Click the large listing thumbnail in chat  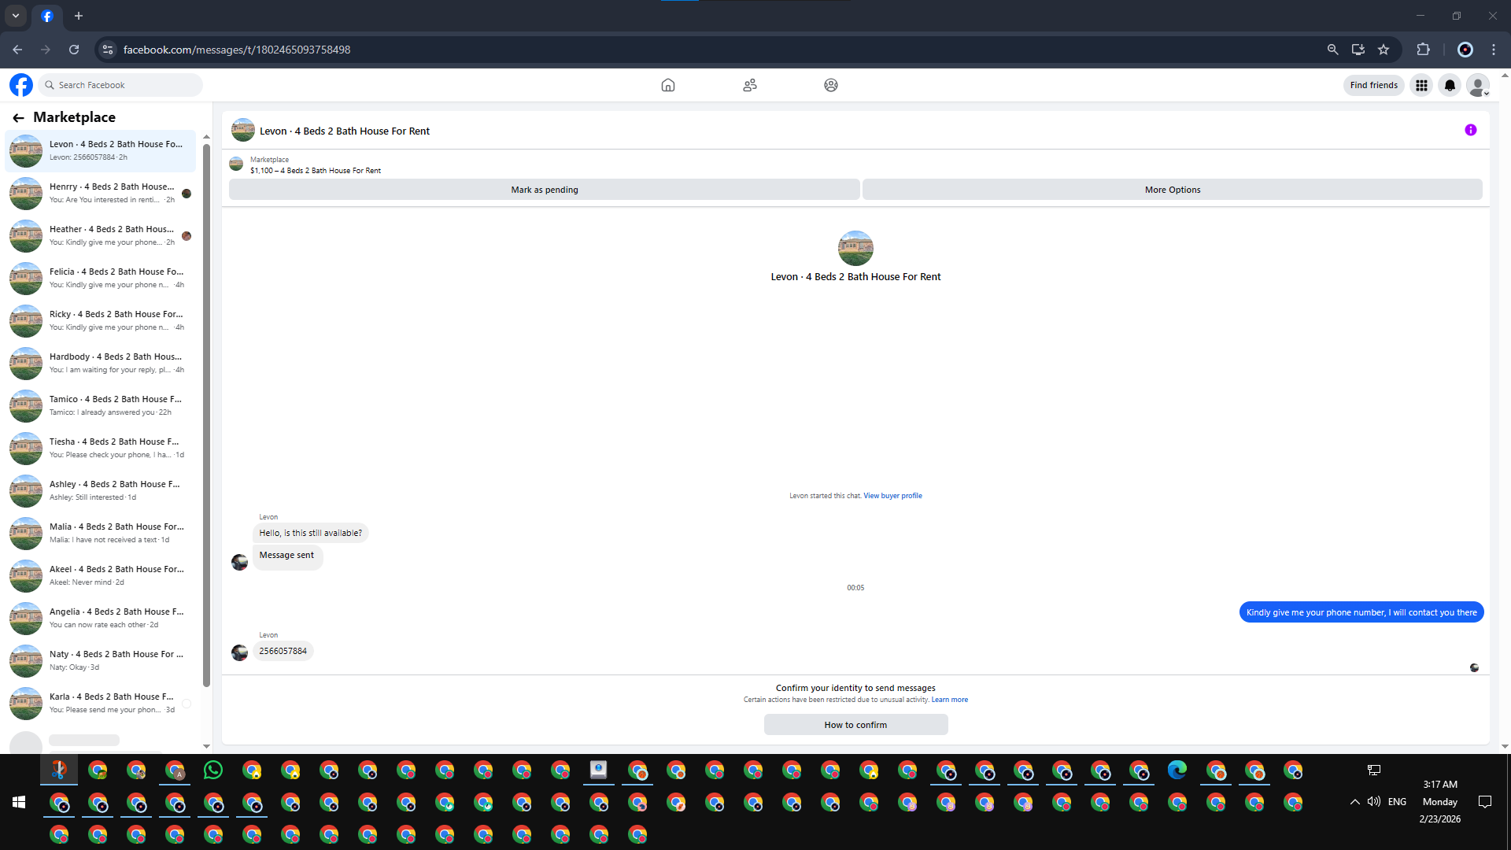855,249
